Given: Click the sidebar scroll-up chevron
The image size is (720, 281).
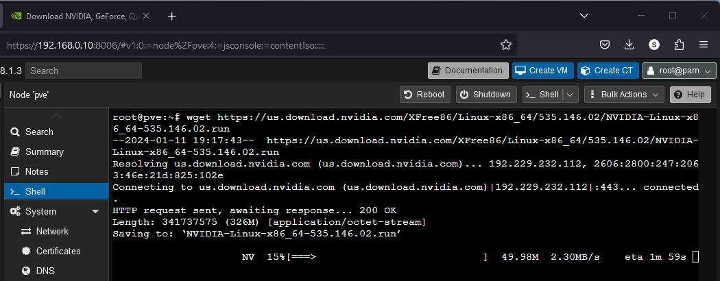Looking at the screenshot, I should [x=56, y=116].
